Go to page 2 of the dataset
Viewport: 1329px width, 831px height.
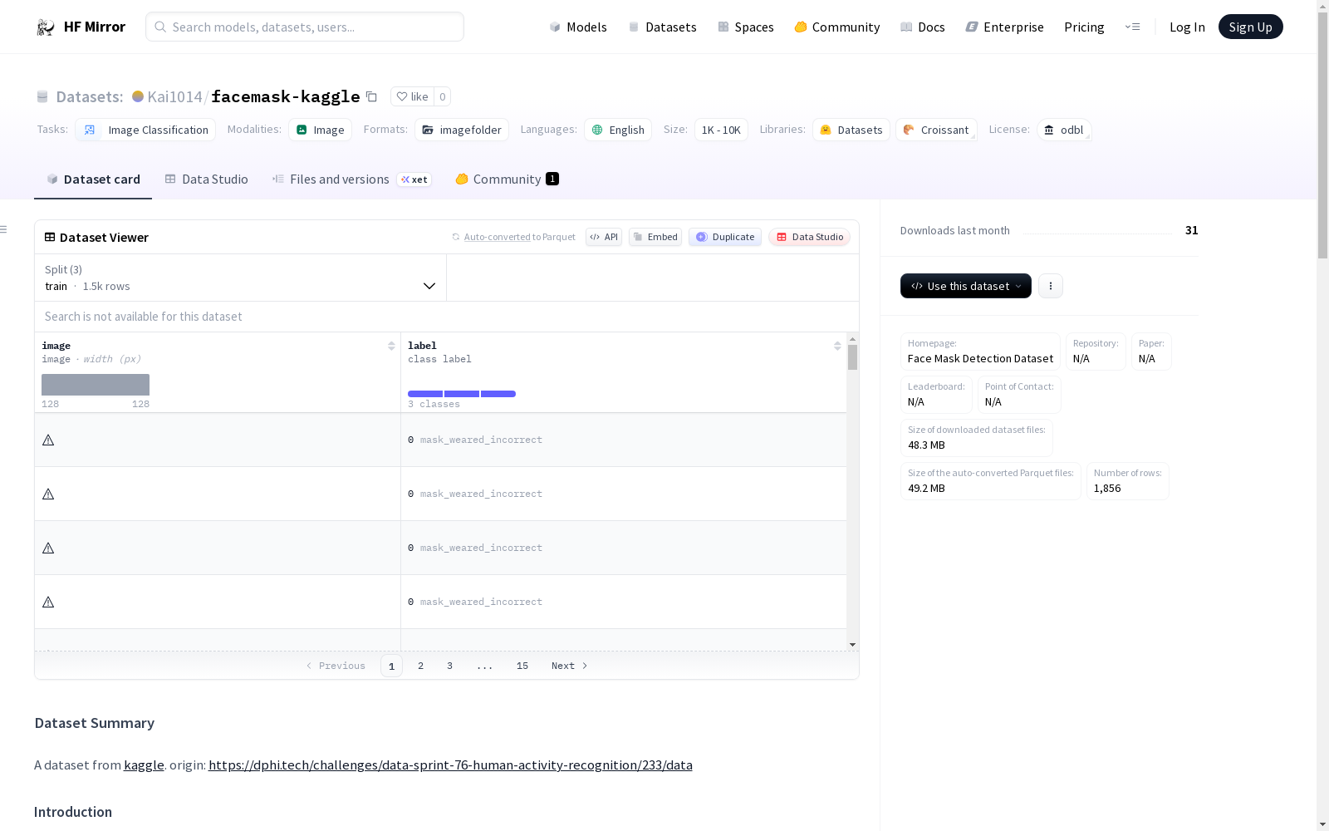tap(421, 666)
